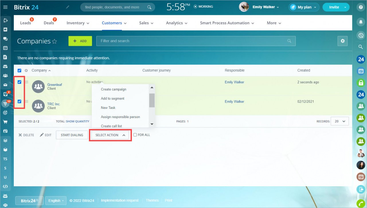Viewport: 367px width, 208px height.
Task: Expand the Analytics menu
Action: [x=177, y=23]
